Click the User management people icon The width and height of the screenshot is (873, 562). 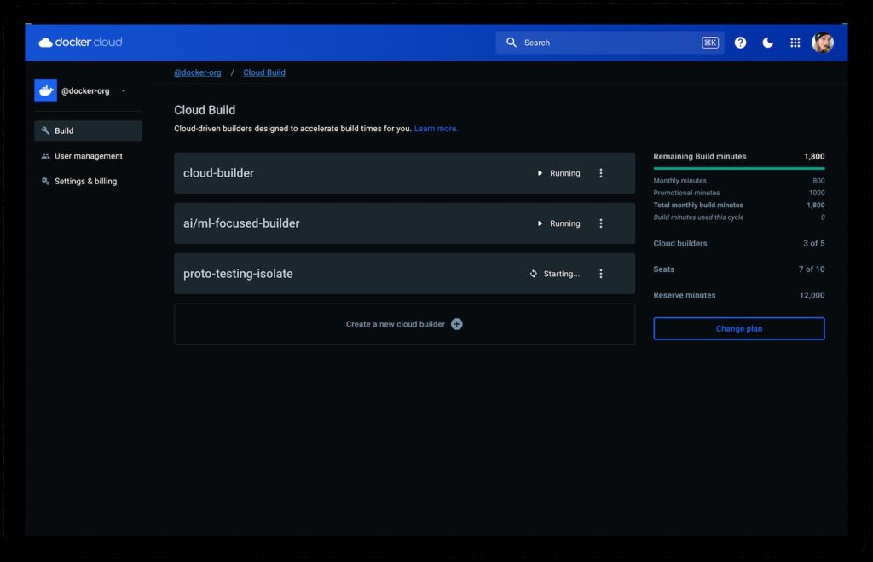click(x=46, y=156)
